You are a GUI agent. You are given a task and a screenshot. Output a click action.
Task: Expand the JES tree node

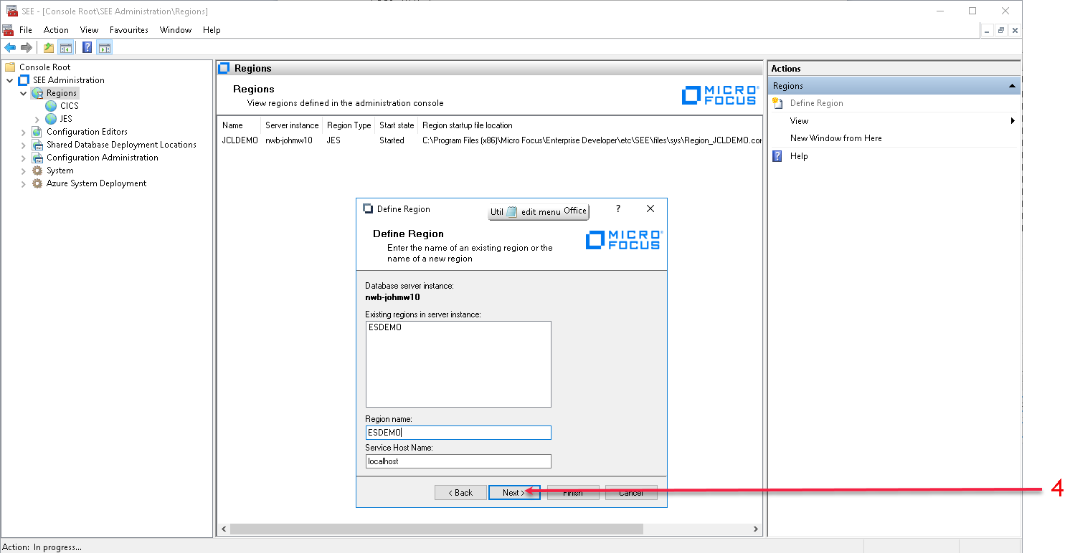click(x=37, y=119)
